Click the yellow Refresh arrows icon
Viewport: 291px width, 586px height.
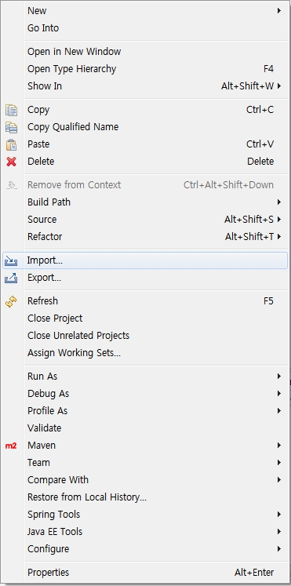[11, 301]
